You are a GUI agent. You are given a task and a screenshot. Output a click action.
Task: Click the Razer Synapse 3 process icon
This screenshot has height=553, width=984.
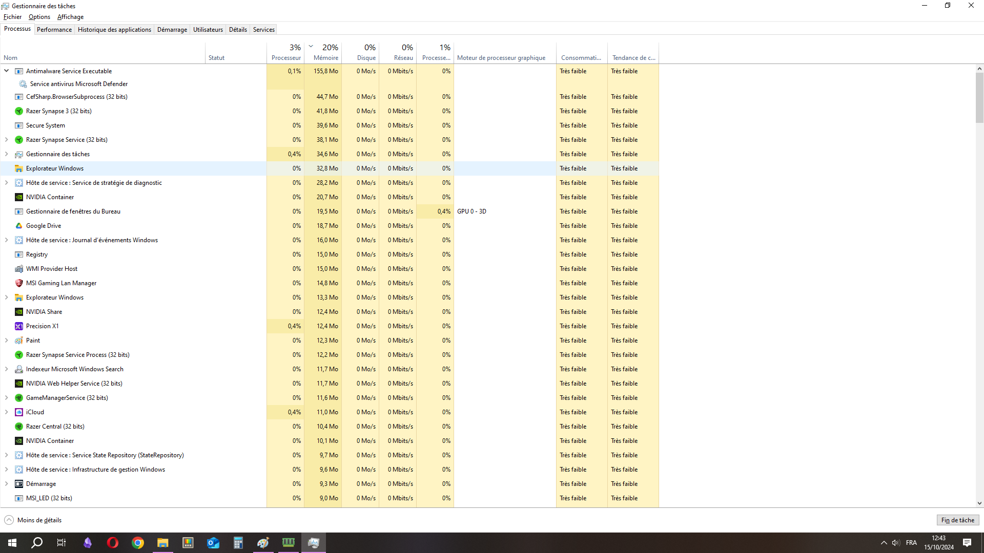[x=19, y=111]
